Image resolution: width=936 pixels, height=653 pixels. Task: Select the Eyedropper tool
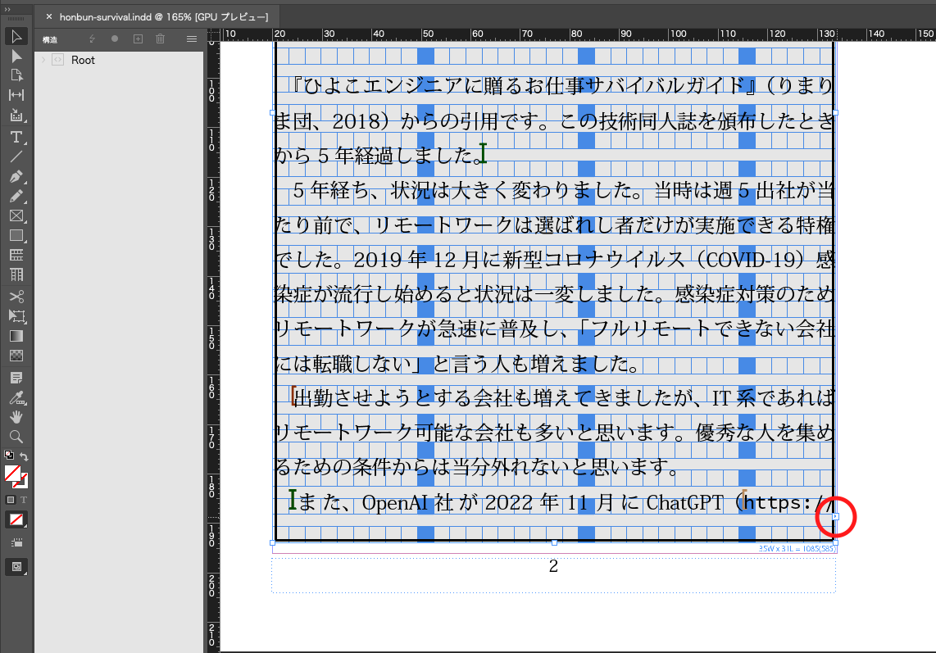[x=16, y=397]
